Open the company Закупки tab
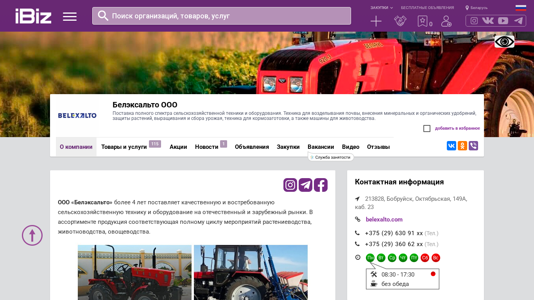The width and height of the screenshot is (534, 300). (x=288, y=147)
